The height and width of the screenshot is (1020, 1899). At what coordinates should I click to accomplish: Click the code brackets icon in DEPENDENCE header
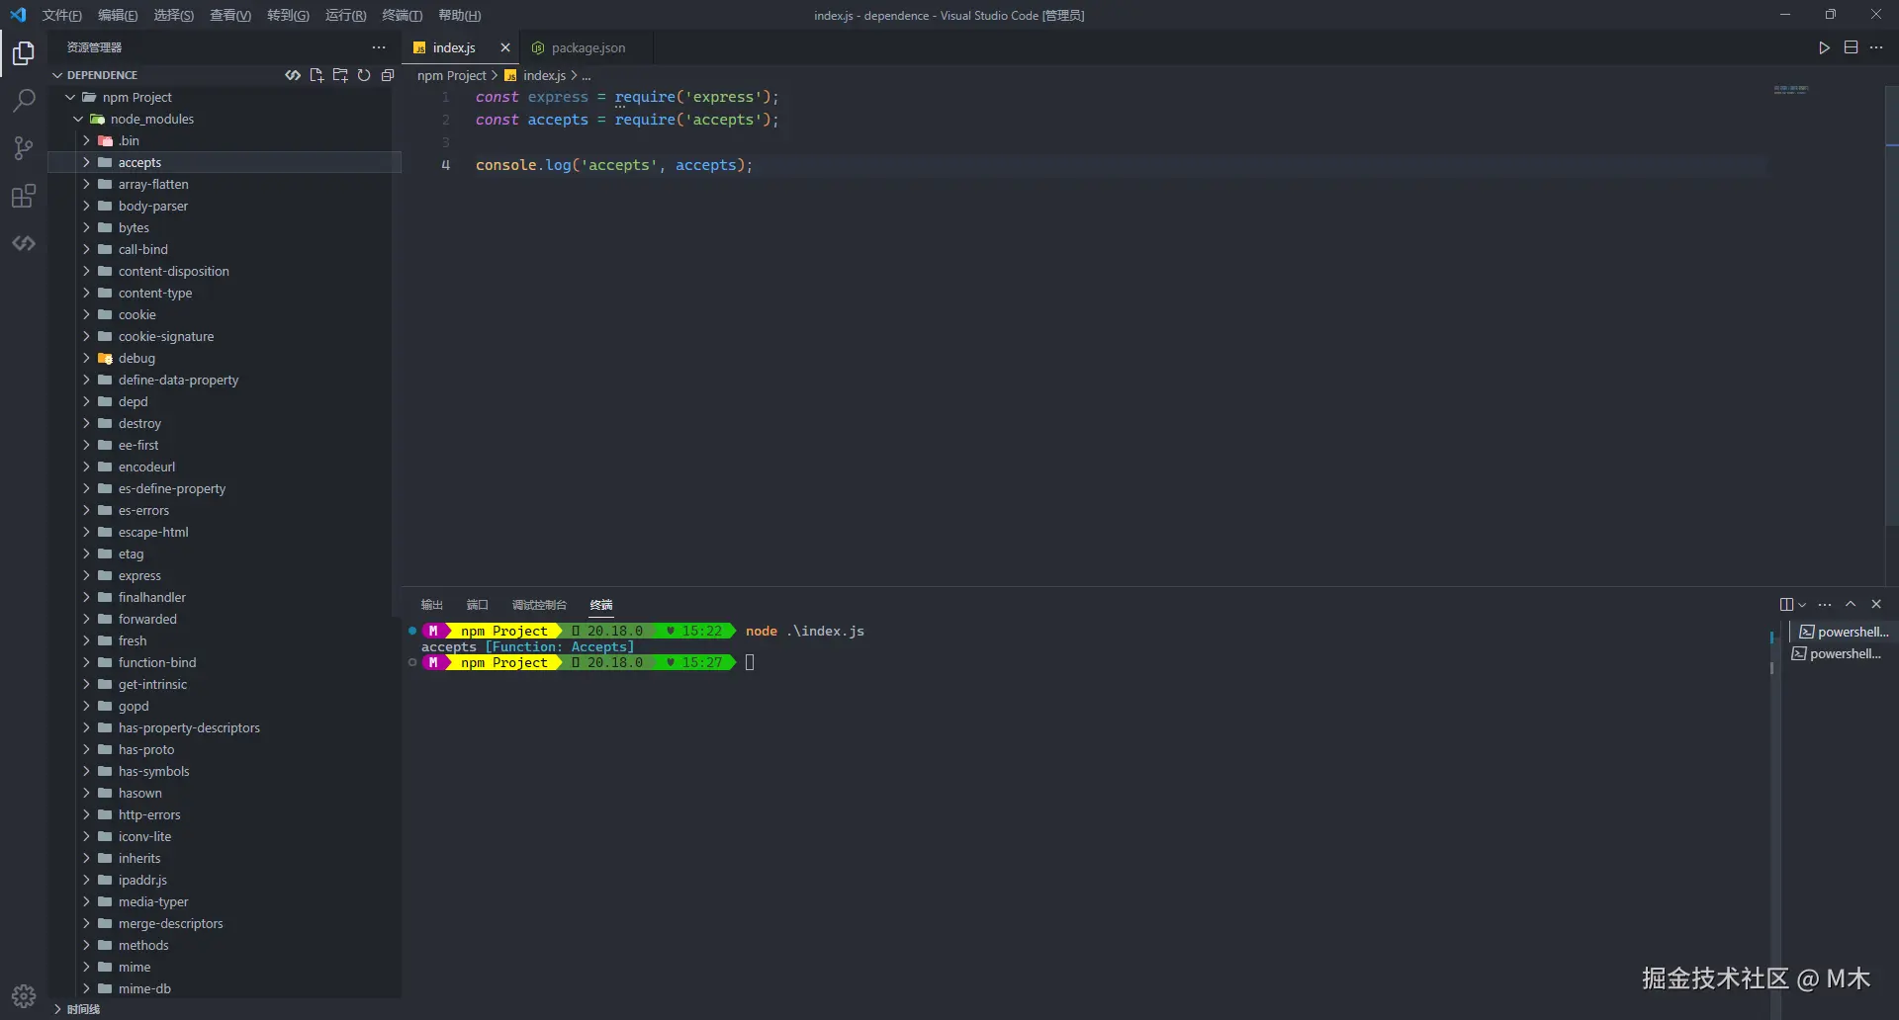click(293, 75)
